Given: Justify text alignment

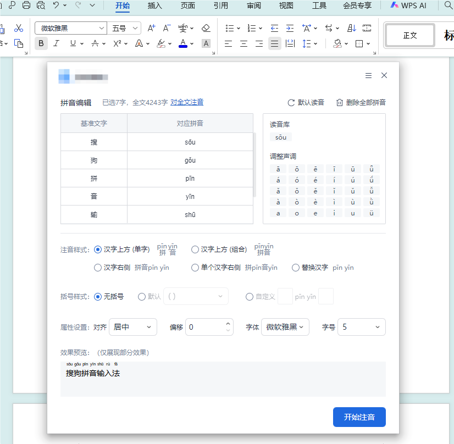Looking at the screenshot, I should pos(274,44).
